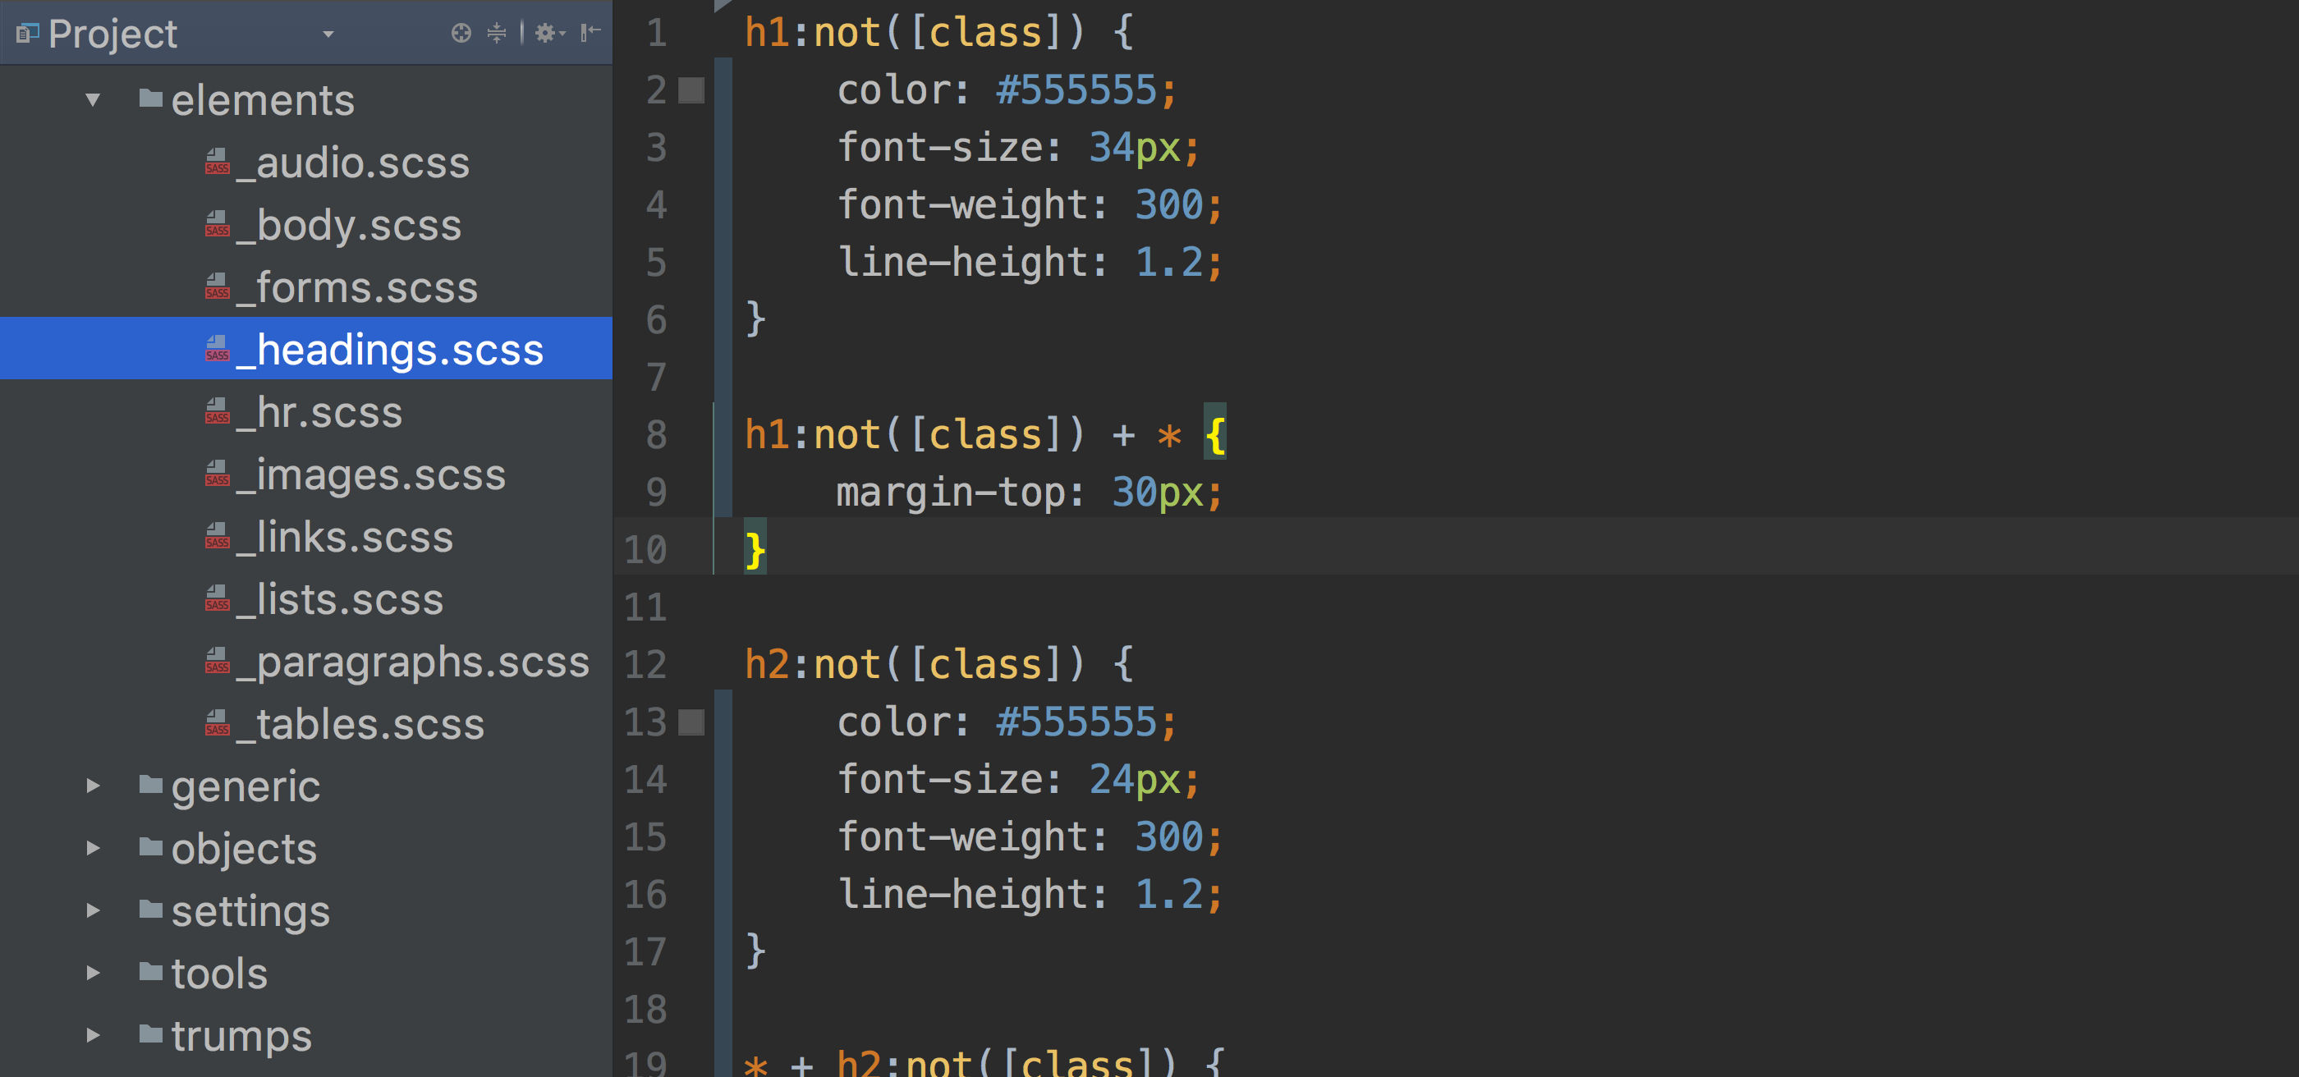
Task: Click the Sass icon of _body.scss
Action: tap(217, 224)
